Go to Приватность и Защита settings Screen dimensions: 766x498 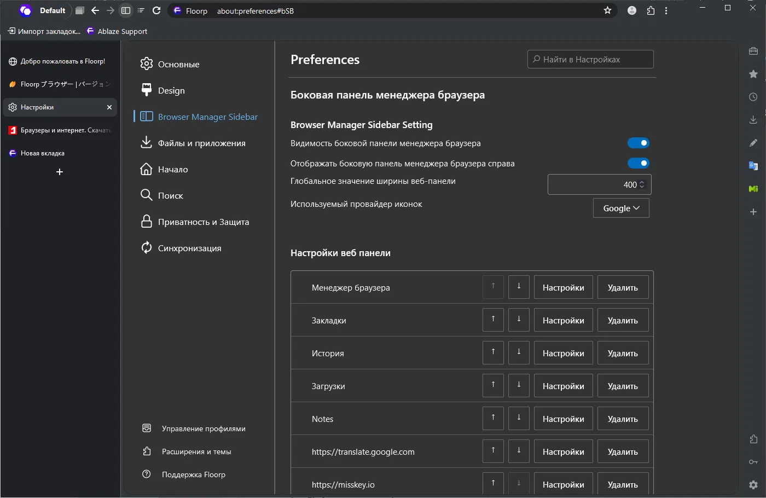pos(203,222)
